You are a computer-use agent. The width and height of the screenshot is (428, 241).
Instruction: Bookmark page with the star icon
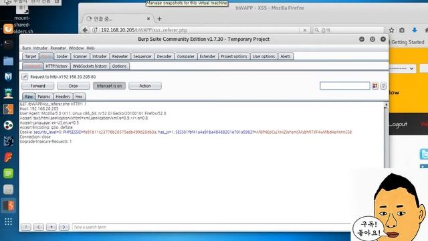(391, 30)
